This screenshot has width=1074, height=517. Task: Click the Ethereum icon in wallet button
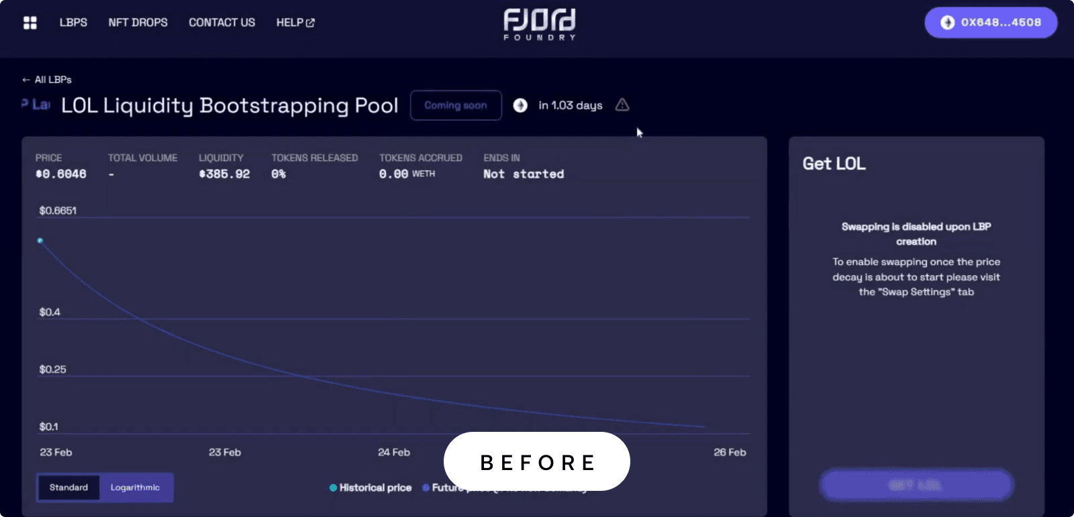[947, 23]
